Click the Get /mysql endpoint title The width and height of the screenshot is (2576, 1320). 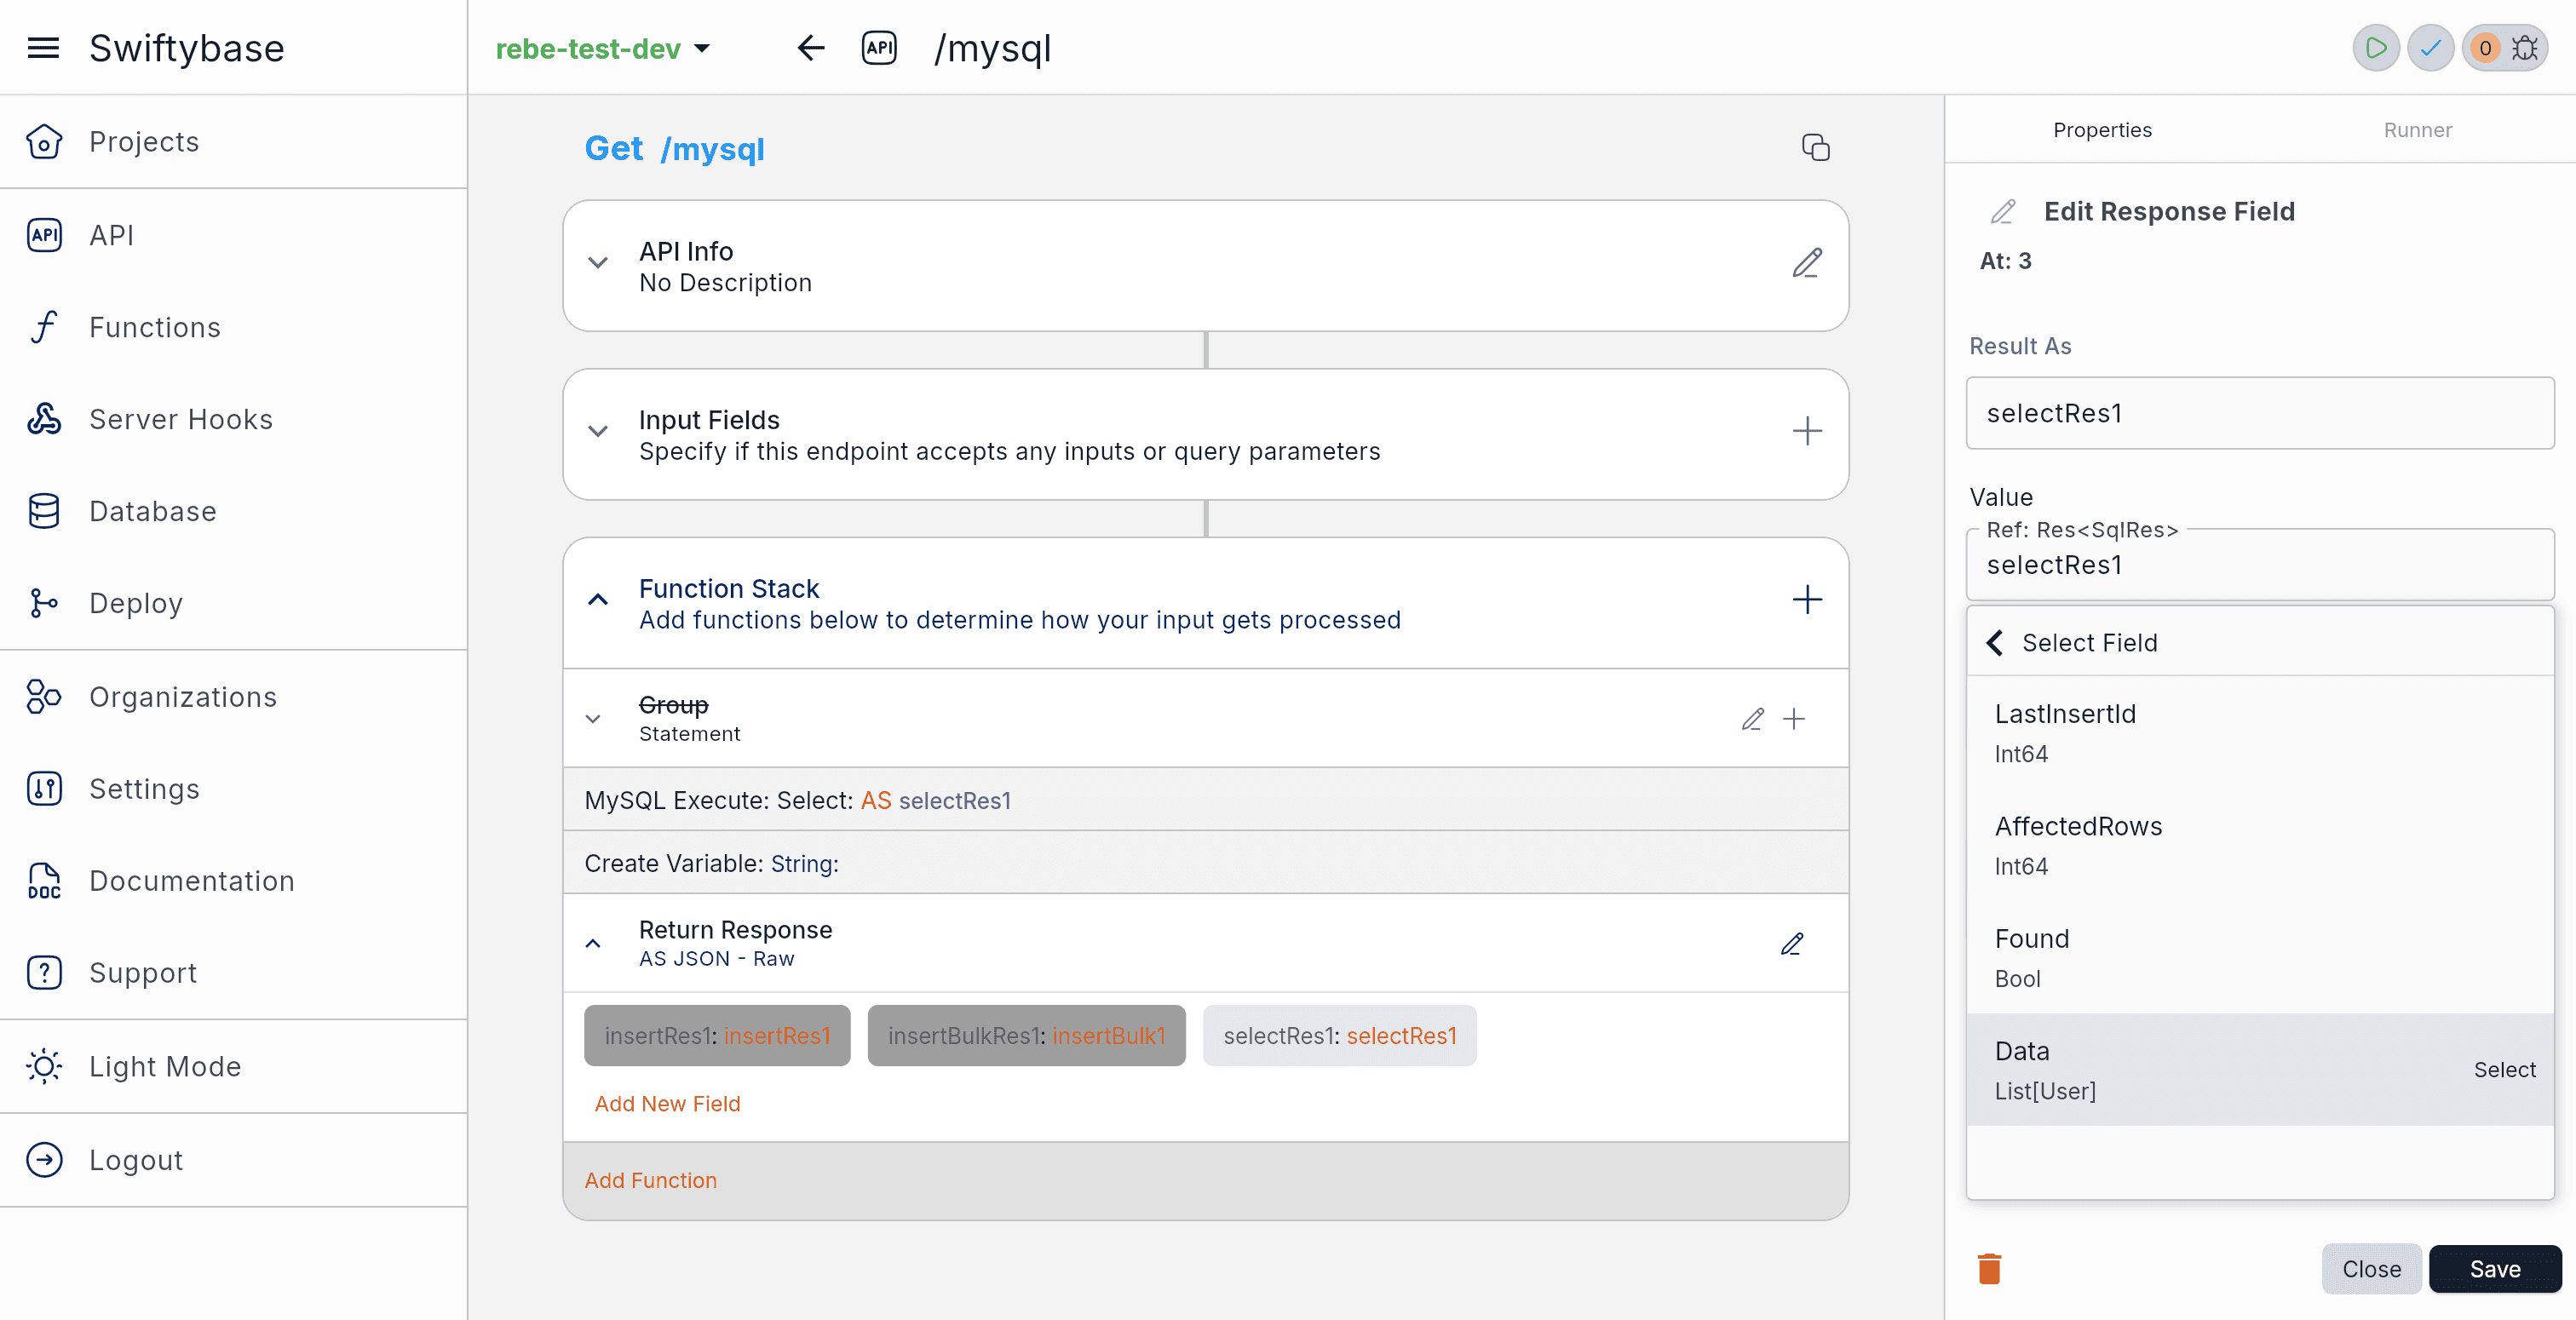(674, 149)
